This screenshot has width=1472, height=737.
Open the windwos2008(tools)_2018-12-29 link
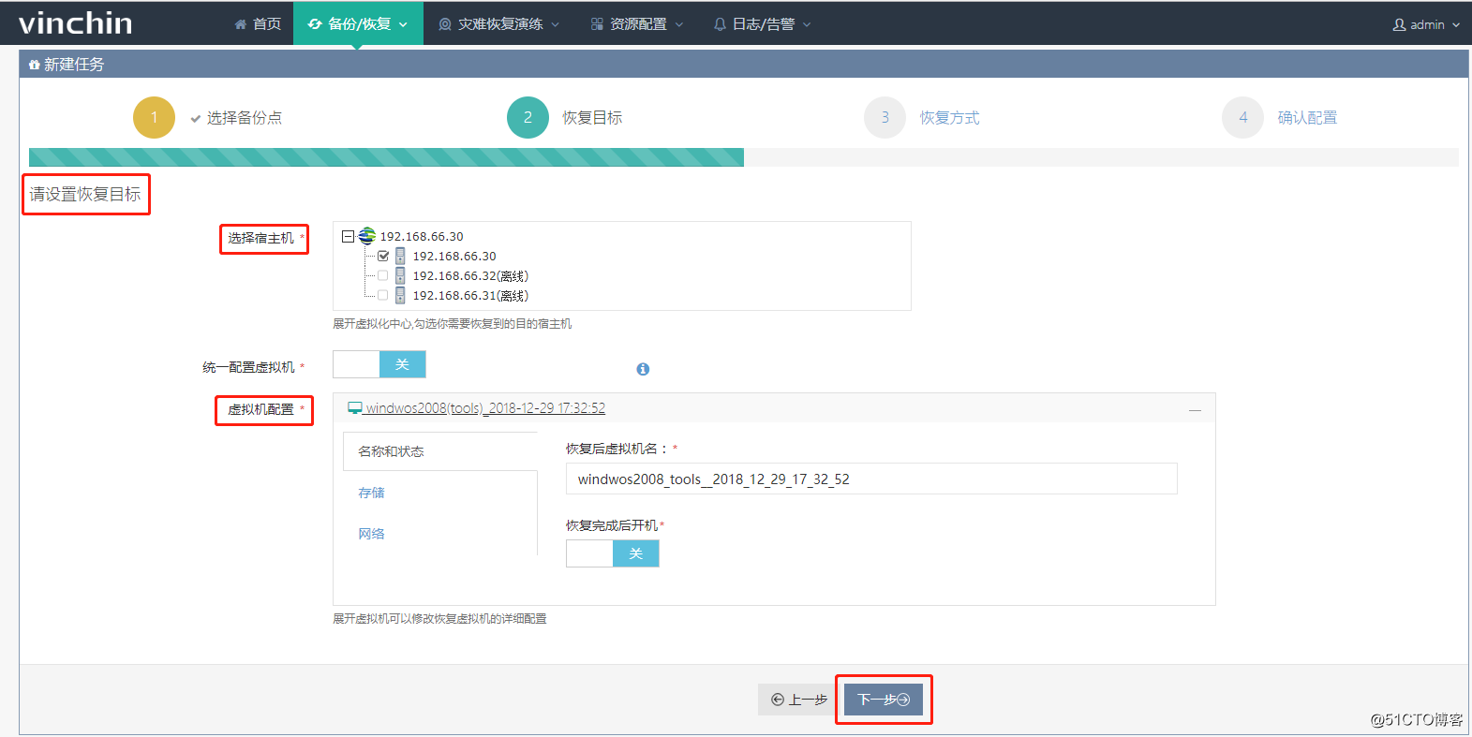pyautogui.click(x=484, y=408)
